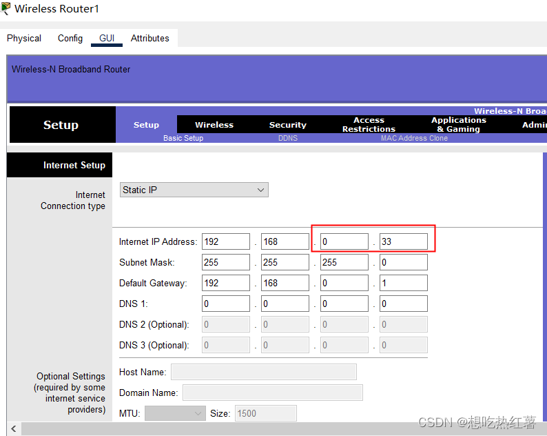Select the GUI tab

tap(107, 38)
